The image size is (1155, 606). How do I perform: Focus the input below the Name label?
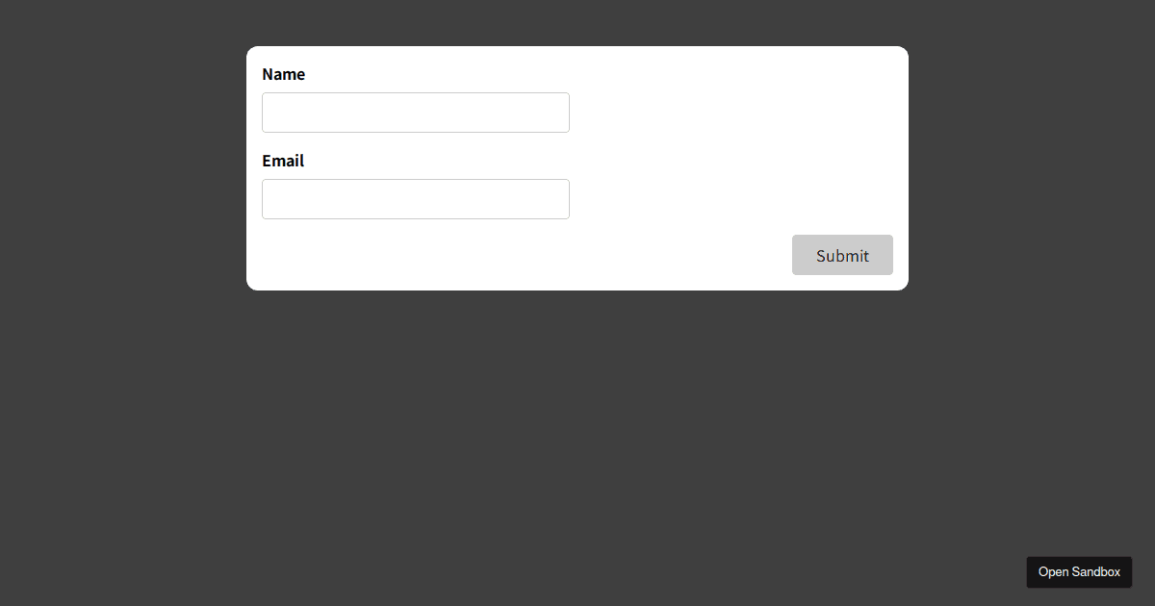click(415, 113)
